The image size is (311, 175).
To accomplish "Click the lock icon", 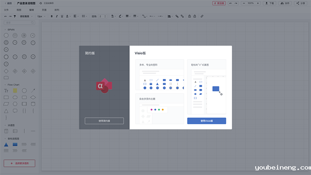I will (x=189, y=16).
